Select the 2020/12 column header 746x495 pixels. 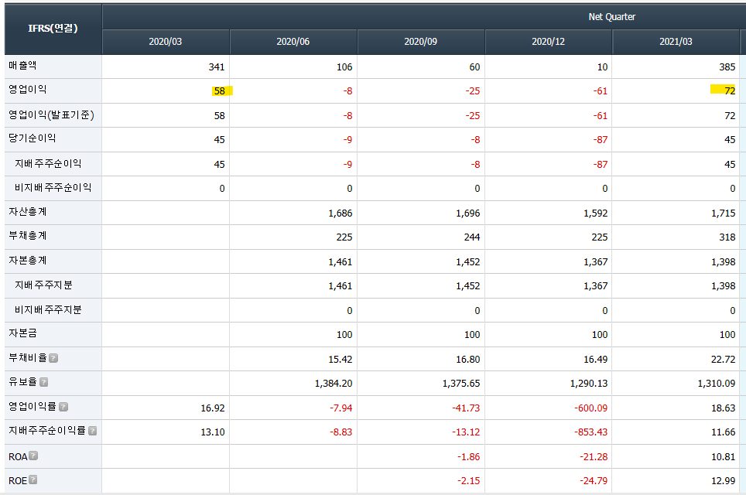click(548, 42)
